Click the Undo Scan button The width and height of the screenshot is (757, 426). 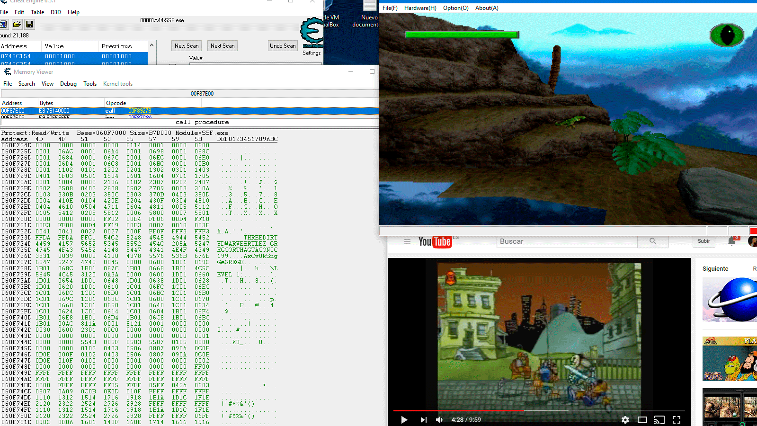283,46
